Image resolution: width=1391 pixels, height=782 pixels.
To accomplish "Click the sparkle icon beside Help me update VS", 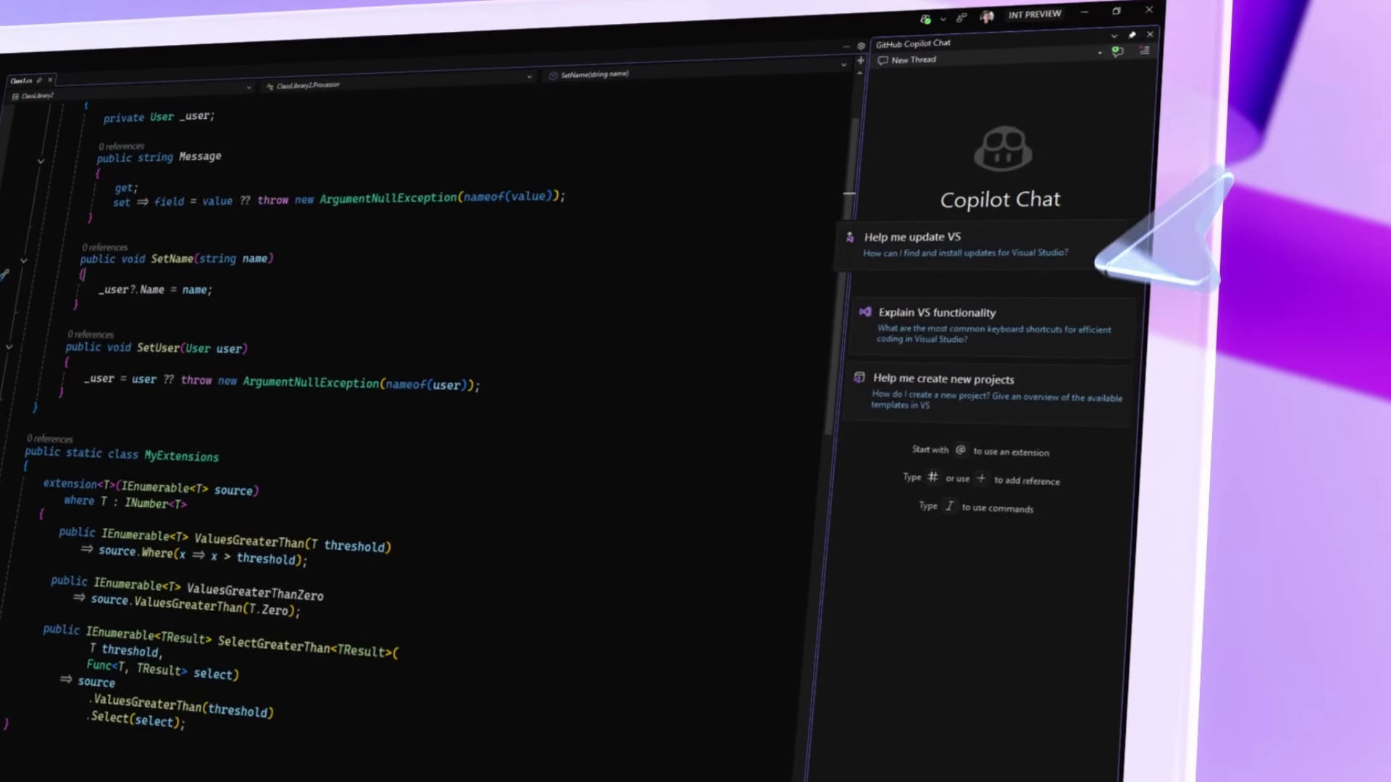I will click(850, 237).
